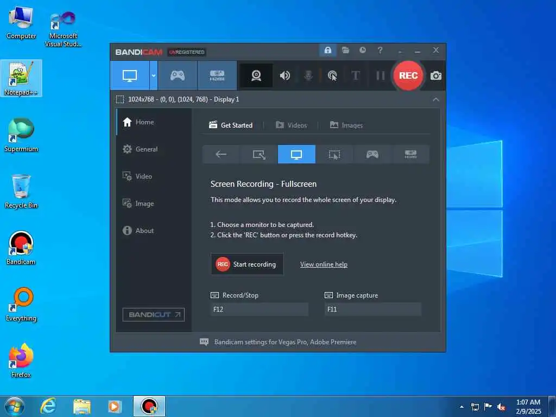
Task: Select HDMI device icon in mode strip
Action: [x=410, y=154]
